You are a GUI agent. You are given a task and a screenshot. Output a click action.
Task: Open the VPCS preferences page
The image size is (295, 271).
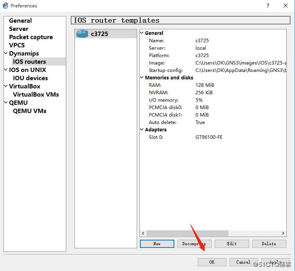tap(17, 45)
